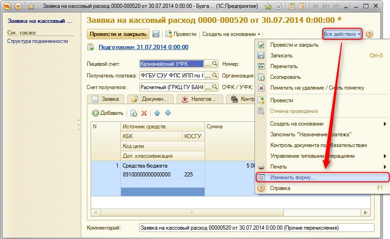
Task: Click ellipsis button of Лицевой счет field
Action: click(x=207, y=64)
